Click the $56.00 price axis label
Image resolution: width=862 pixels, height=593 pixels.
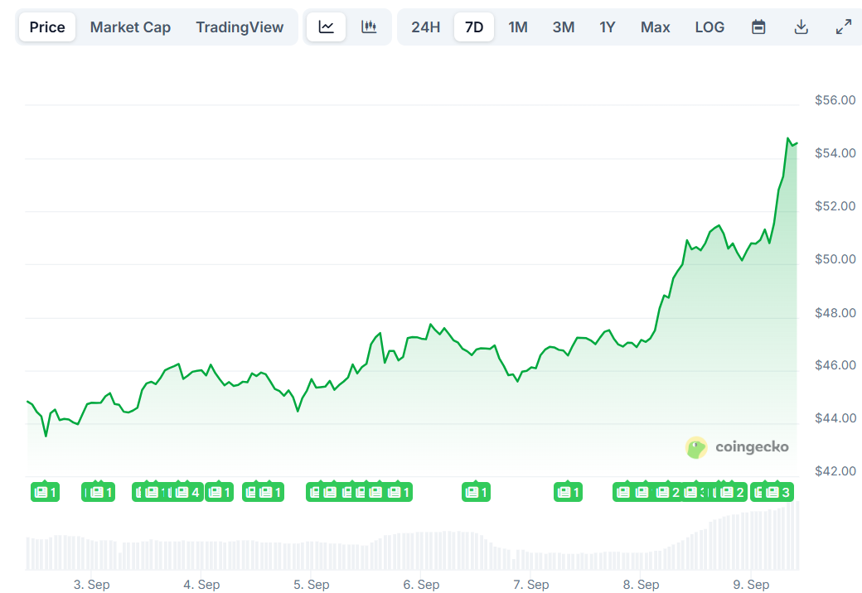tap(835, 100)
